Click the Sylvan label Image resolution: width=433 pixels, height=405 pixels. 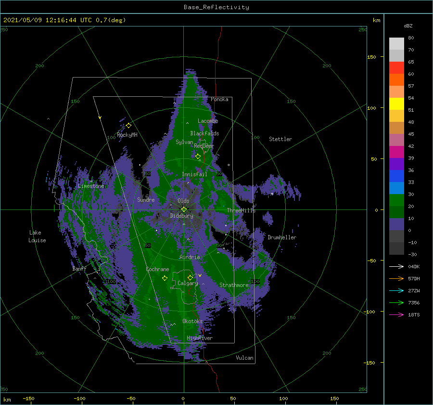point(184,142)
